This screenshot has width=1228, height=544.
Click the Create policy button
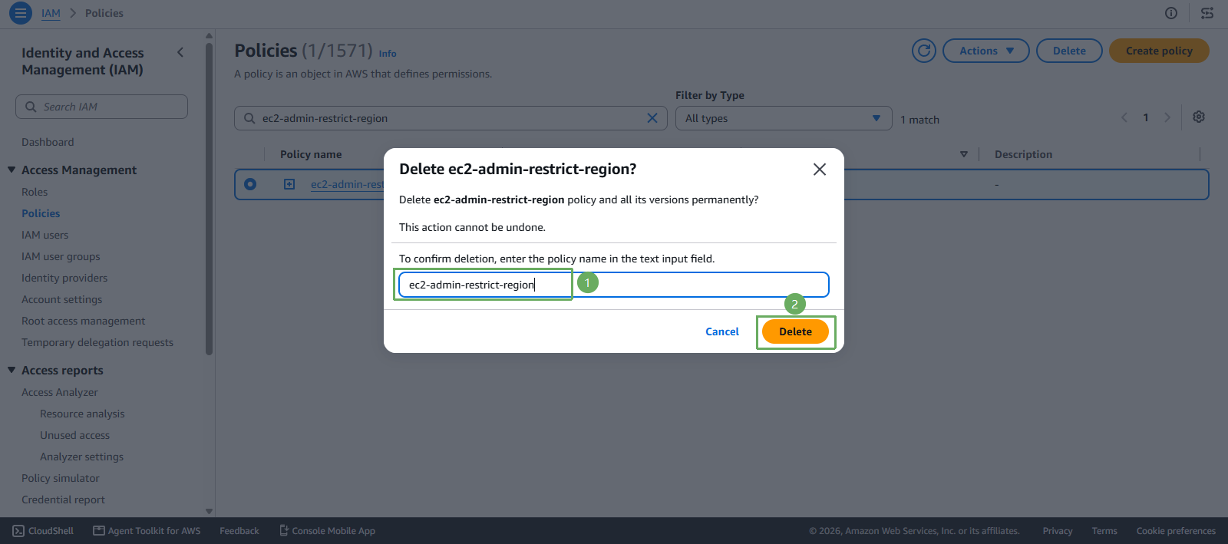pyautogui.click(x=1159, y=51)
